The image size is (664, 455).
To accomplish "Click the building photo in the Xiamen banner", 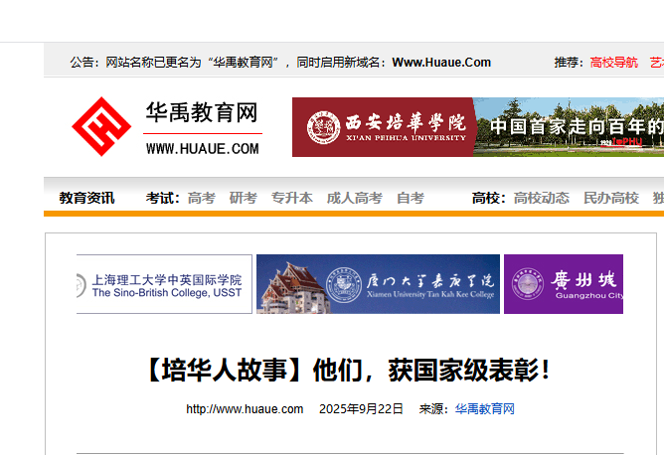I will pos(288,285).
